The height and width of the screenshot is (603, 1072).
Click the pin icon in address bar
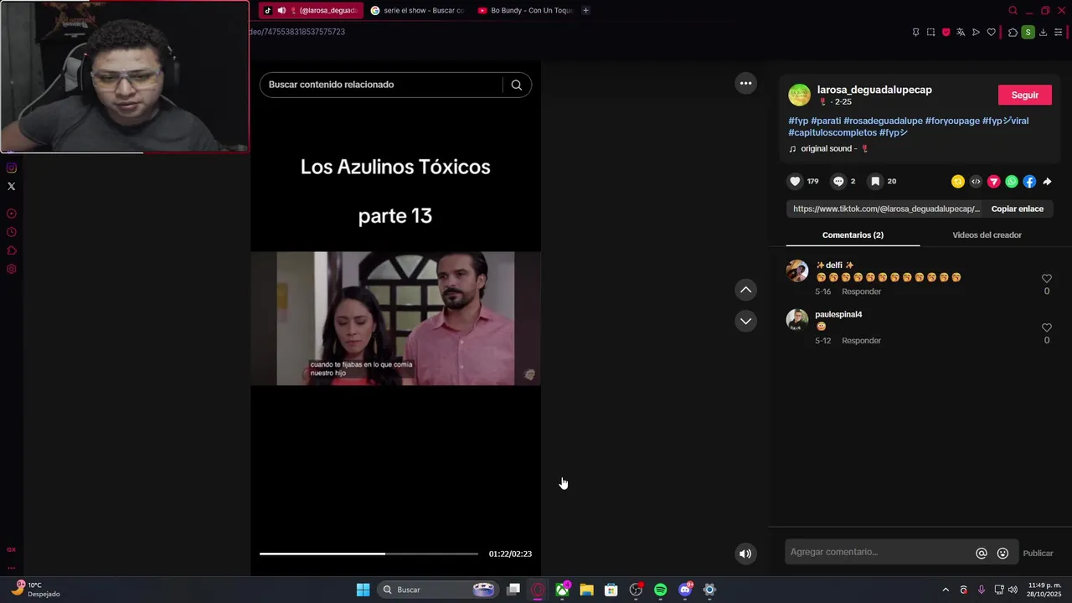coord(915,32)
